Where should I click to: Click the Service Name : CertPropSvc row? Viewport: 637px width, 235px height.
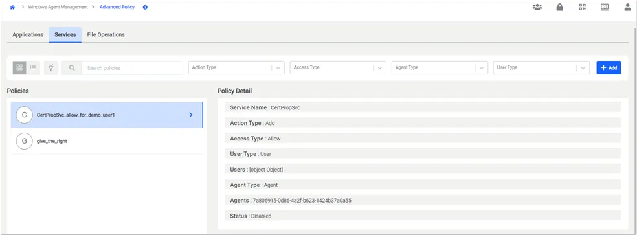423,107
